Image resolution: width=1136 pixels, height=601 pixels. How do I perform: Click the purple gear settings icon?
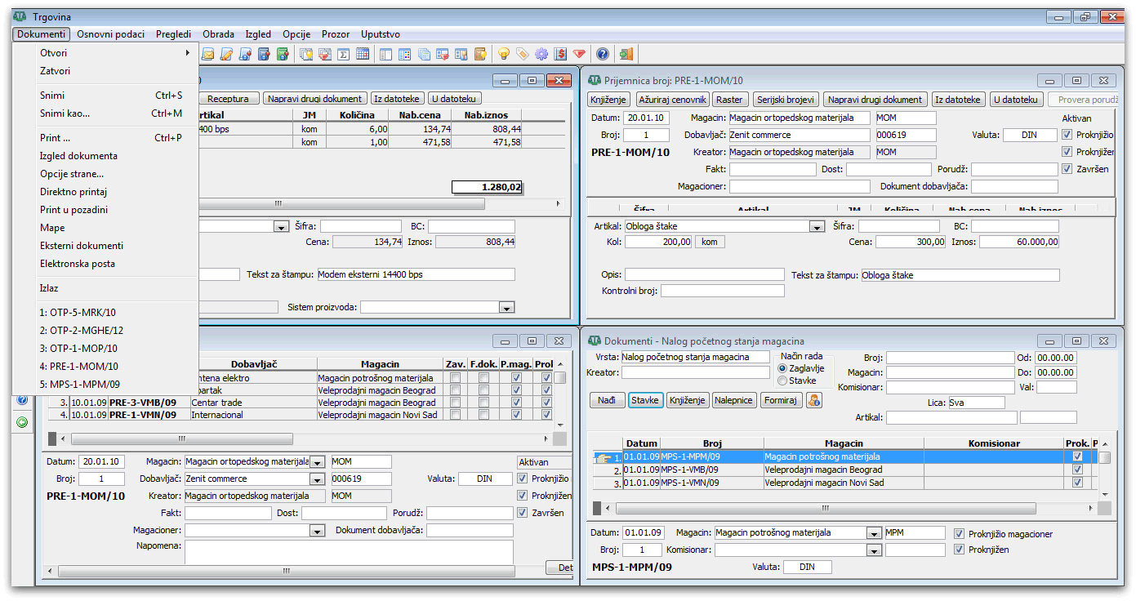541,55
